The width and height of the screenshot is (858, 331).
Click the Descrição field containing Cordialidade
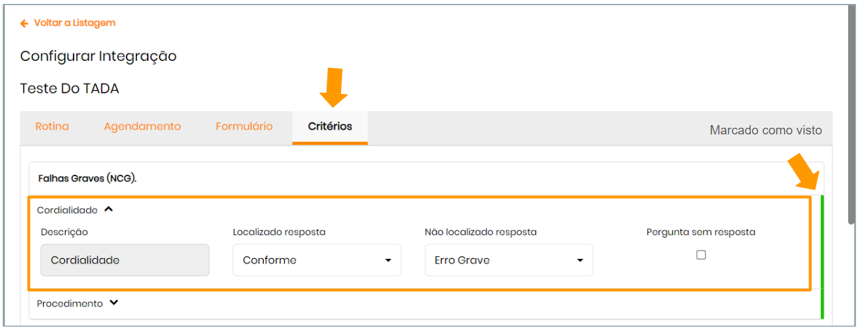click(125, 260)
